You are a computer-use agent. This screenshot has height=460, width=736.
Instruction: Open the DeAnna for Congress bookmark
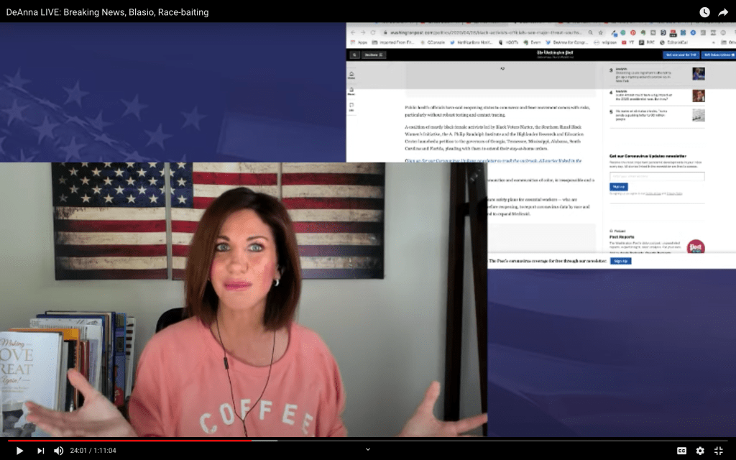(x=568, y=42)
